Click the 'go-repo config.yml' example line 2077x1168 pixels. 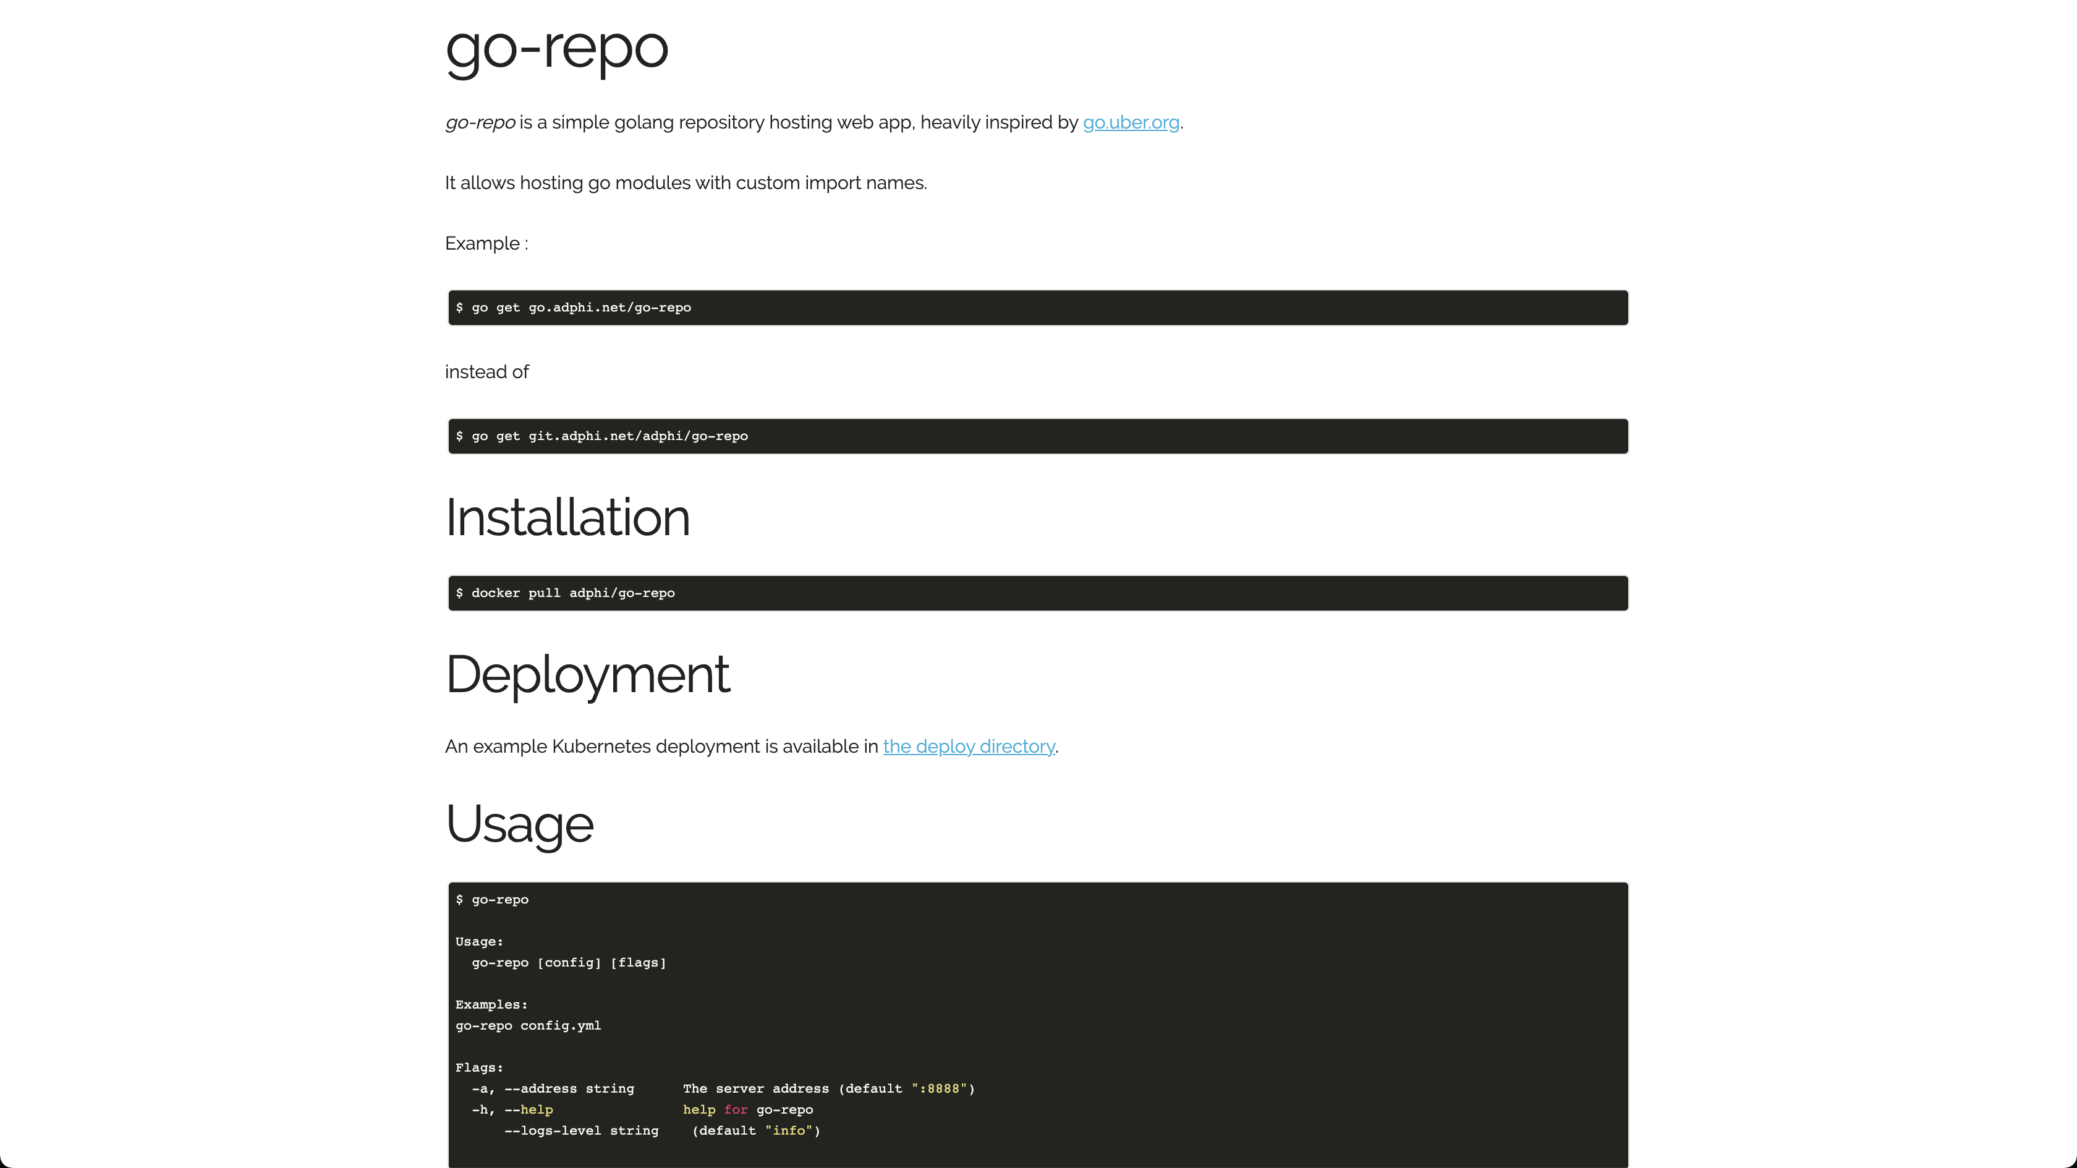point(528,1025)
